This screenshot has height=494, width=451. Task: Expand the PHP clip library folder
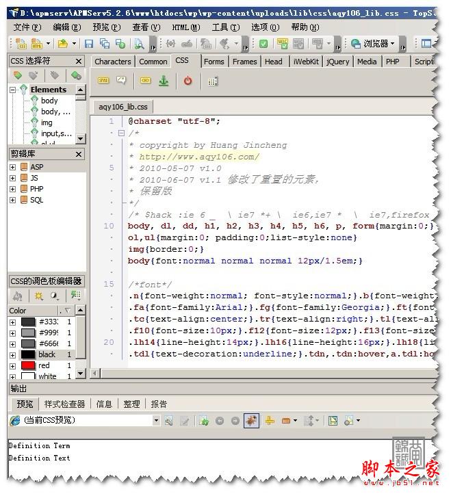[12, 189]
